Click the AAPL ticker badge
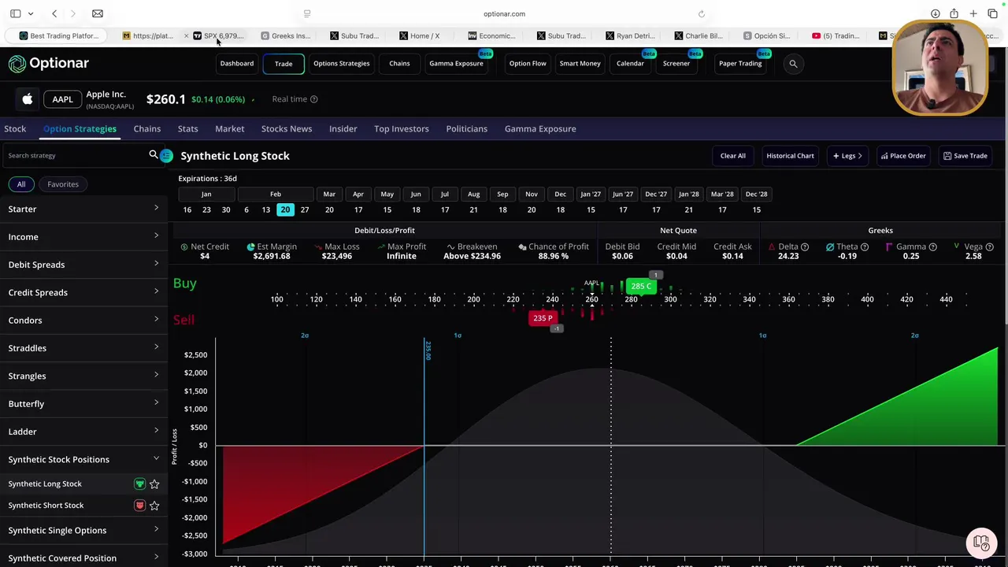The height and width of the screenshot is (567, 1008). pos(62,99)
